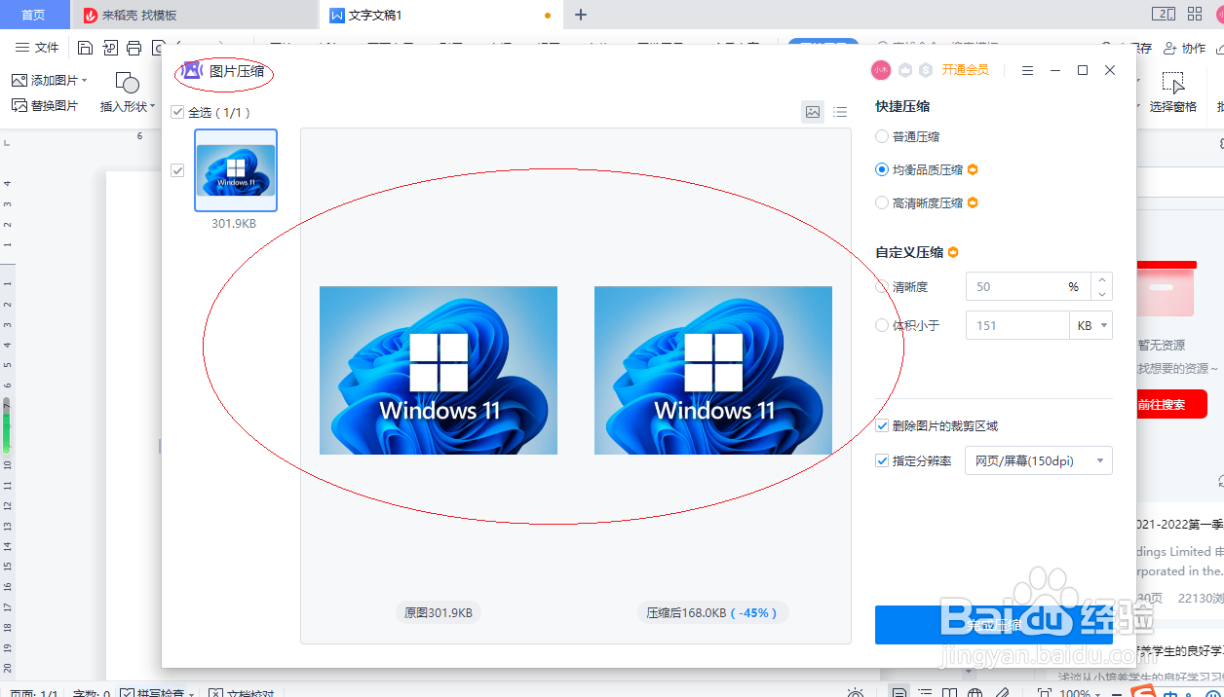1224x697 pixels.
Task: Switch to list view in compressor
Action: pyautogui.click(x=840, y=112)
